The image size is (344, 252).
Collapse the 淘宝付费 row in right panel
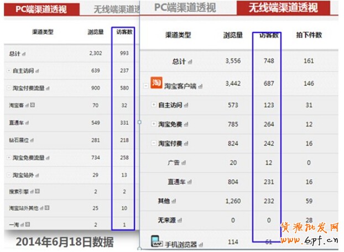click(154, 144)
